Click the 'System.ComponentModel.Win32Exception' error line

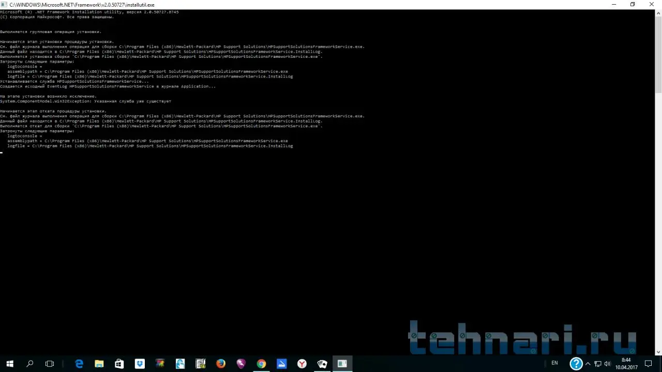(x=85, y=101)
